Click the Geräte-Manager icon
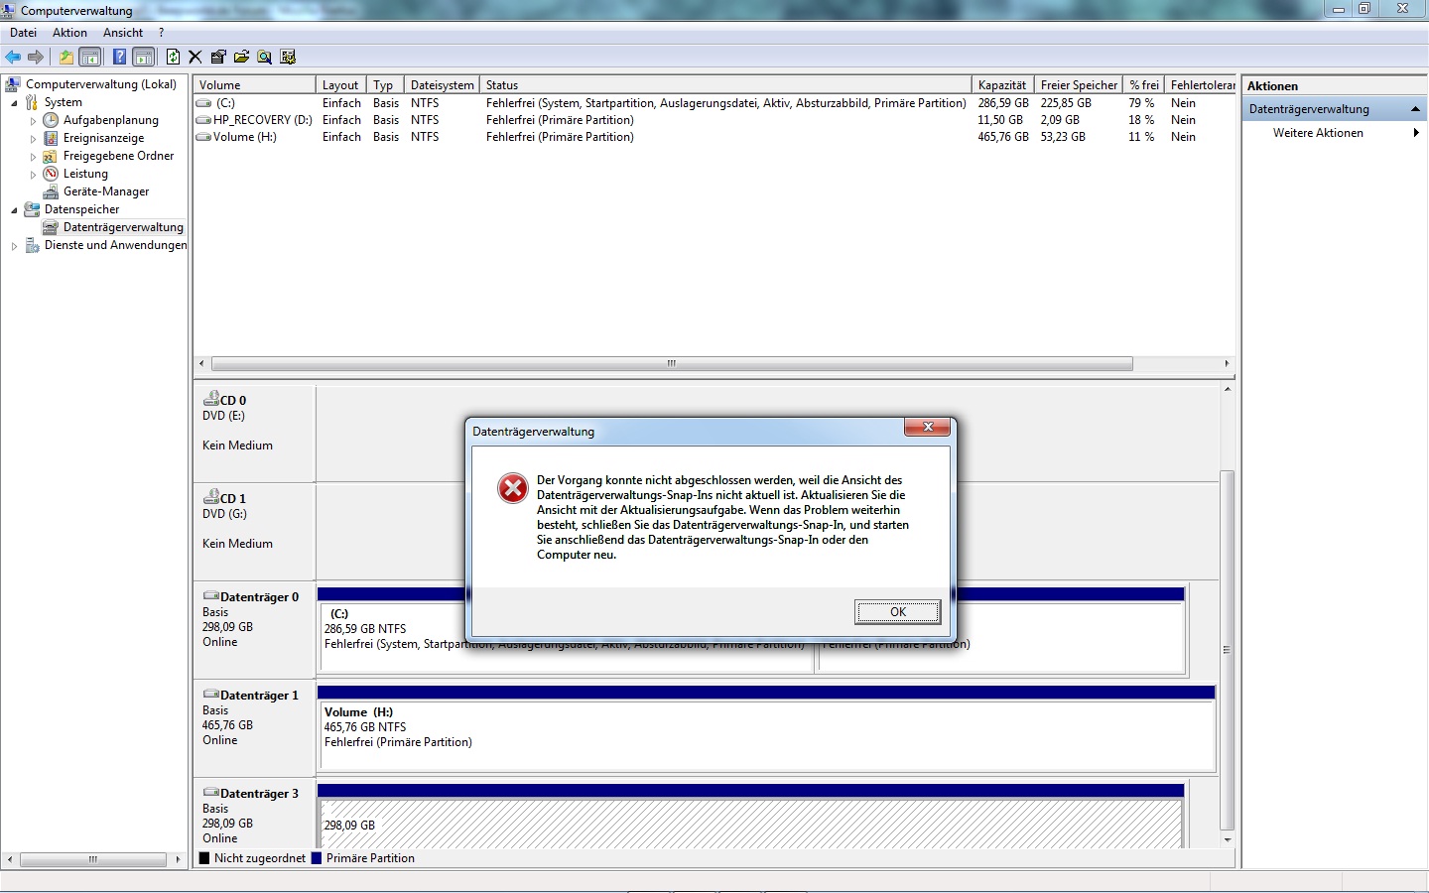The width and height of the screenshot is (1429, 893). coord(51,191)
